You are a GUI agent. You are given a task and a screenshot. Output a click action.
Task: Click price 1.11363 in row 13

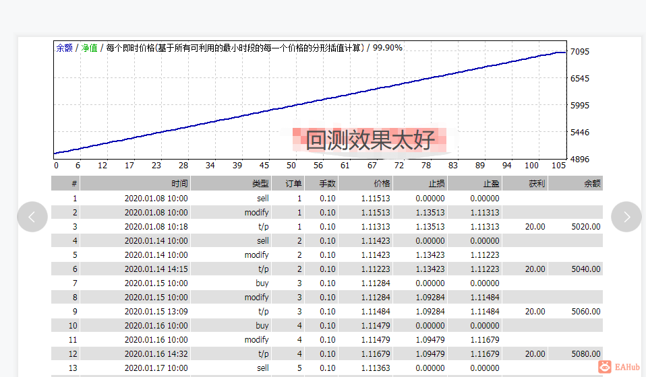pyautogui.click(x=376, y=368)
